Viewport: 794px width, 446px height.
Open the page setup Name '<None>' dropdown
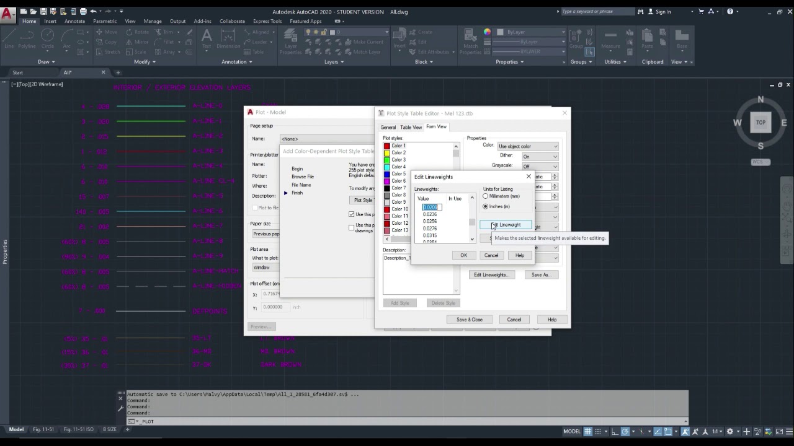pyautogui.click(x=327, y=139)
